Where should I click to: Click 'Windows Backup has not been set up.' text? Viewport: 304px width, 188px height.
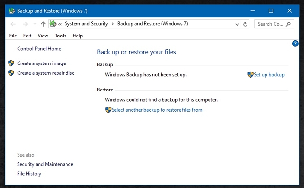(146, 75)
